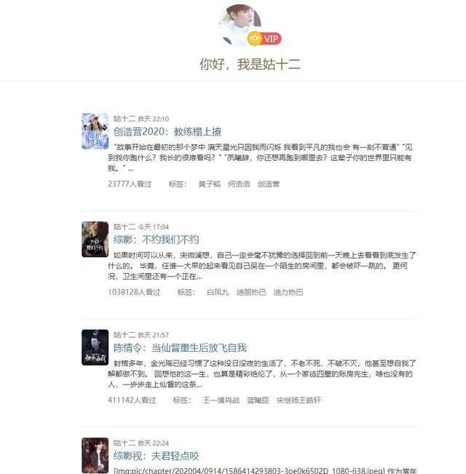
Task: Click author name 姑十二 above 创造营2020 story
Action: click(125, 119)
